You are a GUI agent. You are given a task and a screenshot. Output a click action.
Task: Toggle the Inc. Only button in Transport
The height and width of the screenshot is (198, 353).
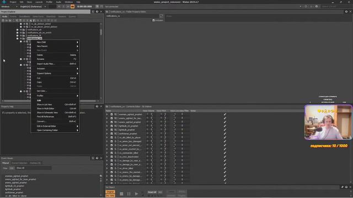[x=110, y=196]
